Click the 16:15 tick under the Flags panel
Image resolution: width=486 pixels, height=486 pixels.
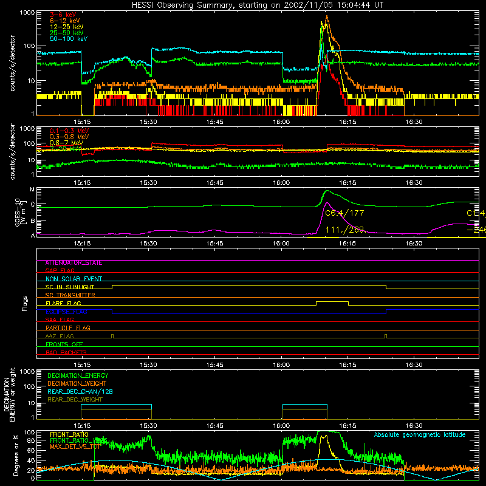[x=347, y=365]
